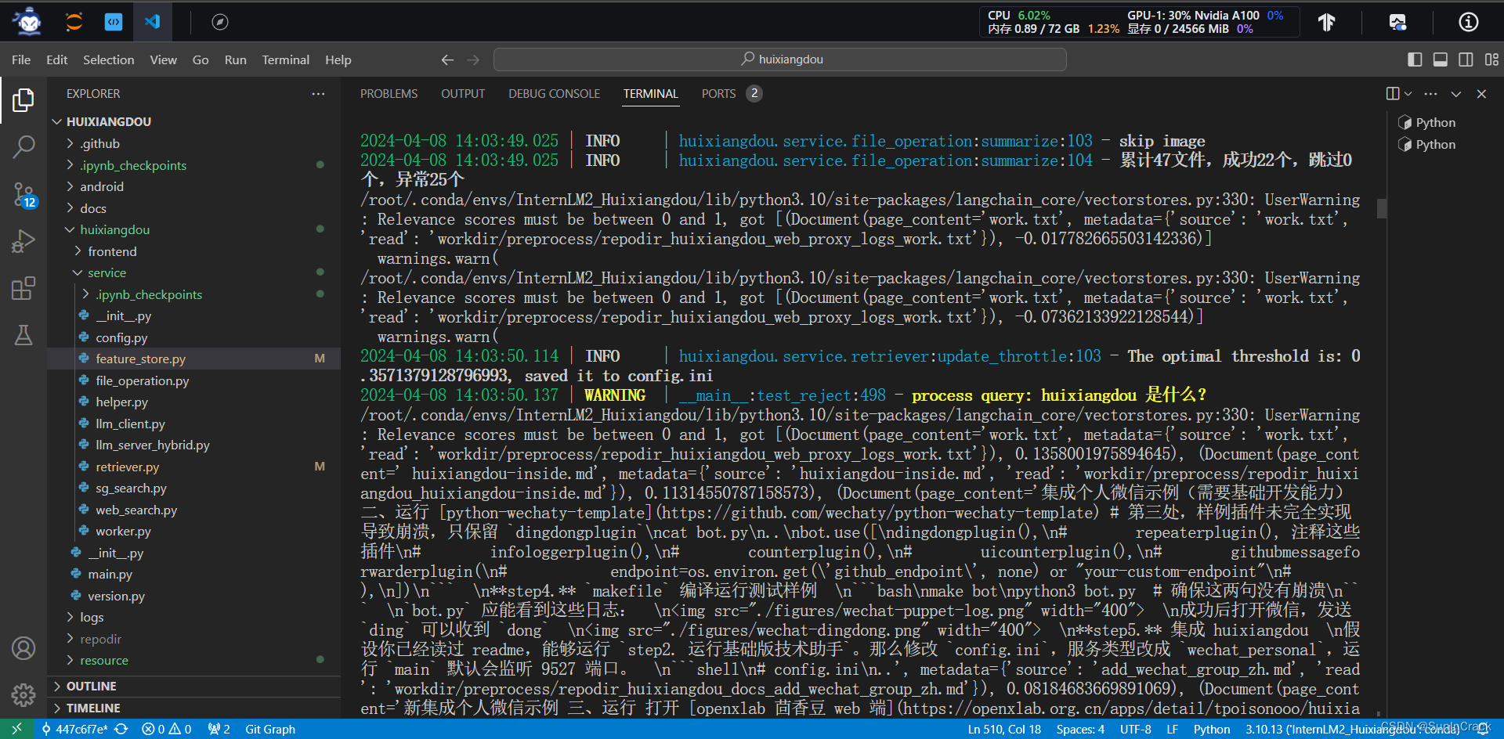The height and width of the screenshot is (739, 1504).
Task: Change UTF-8 encoding in status bar
Action: [x=1135, y=729]
